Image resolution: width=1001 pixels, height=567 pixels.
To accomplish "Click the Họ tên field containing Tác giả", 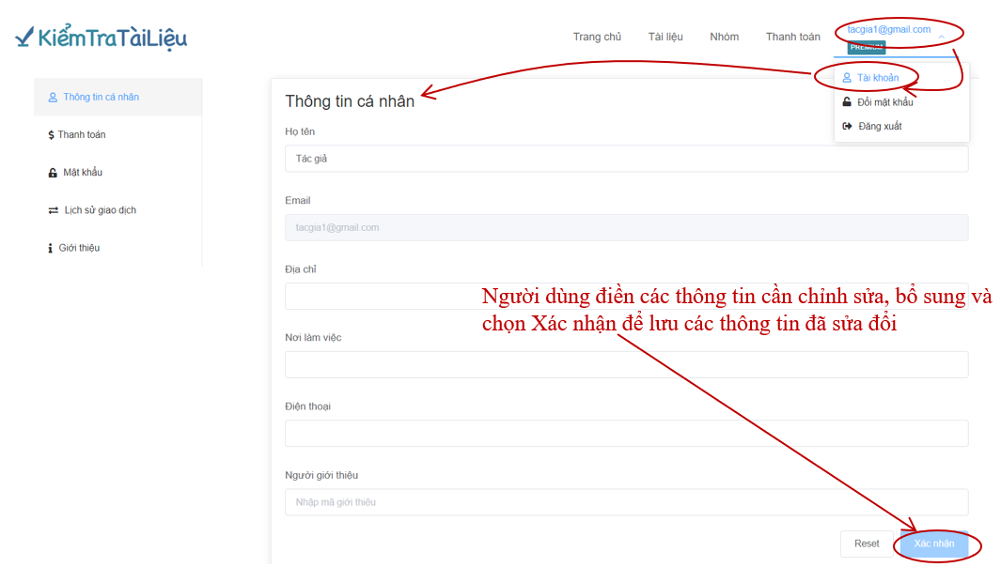I will tap(626, 159).
